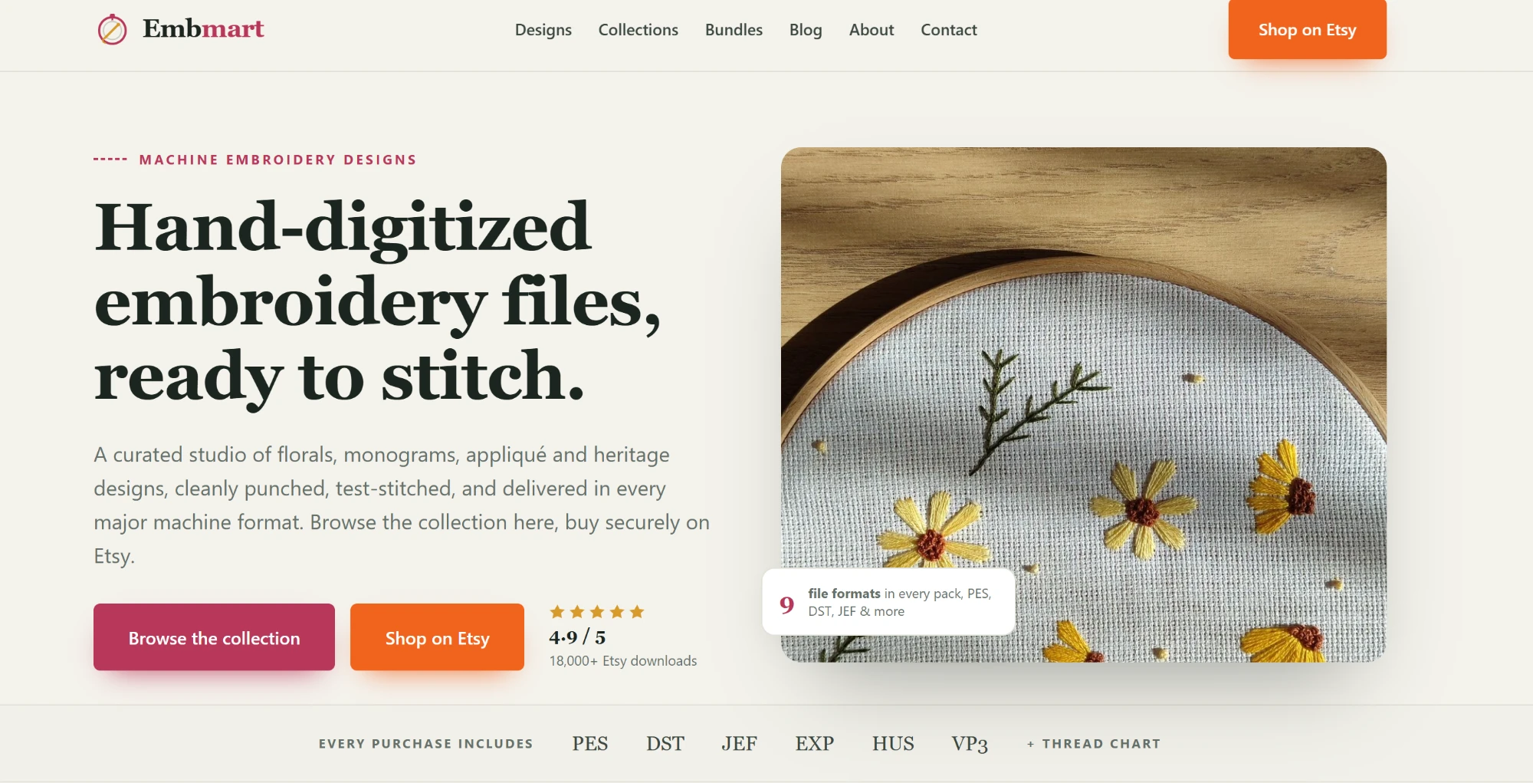Open the Collections menu item
The width and height of the screenshot is (1533, 783).
[x=638, y=30]
